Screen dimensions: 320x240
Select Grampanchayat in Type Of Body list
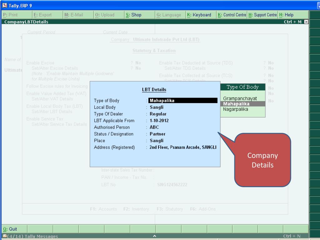240,98
